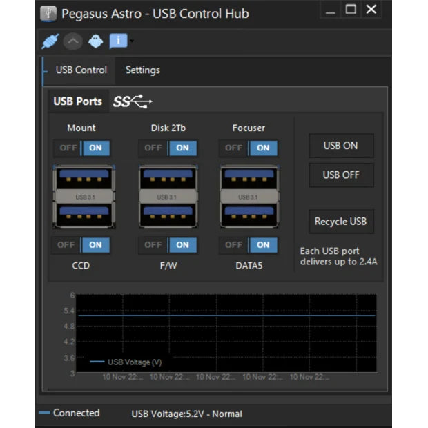Click the Mount/CCD USB 3.1 port image
428x428 pixels.
(84, 196)
